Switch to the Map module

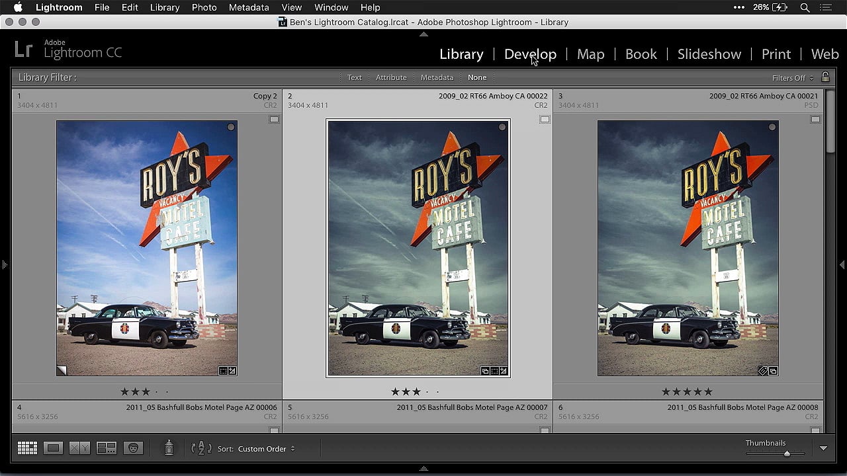click(x=590, y=54)
